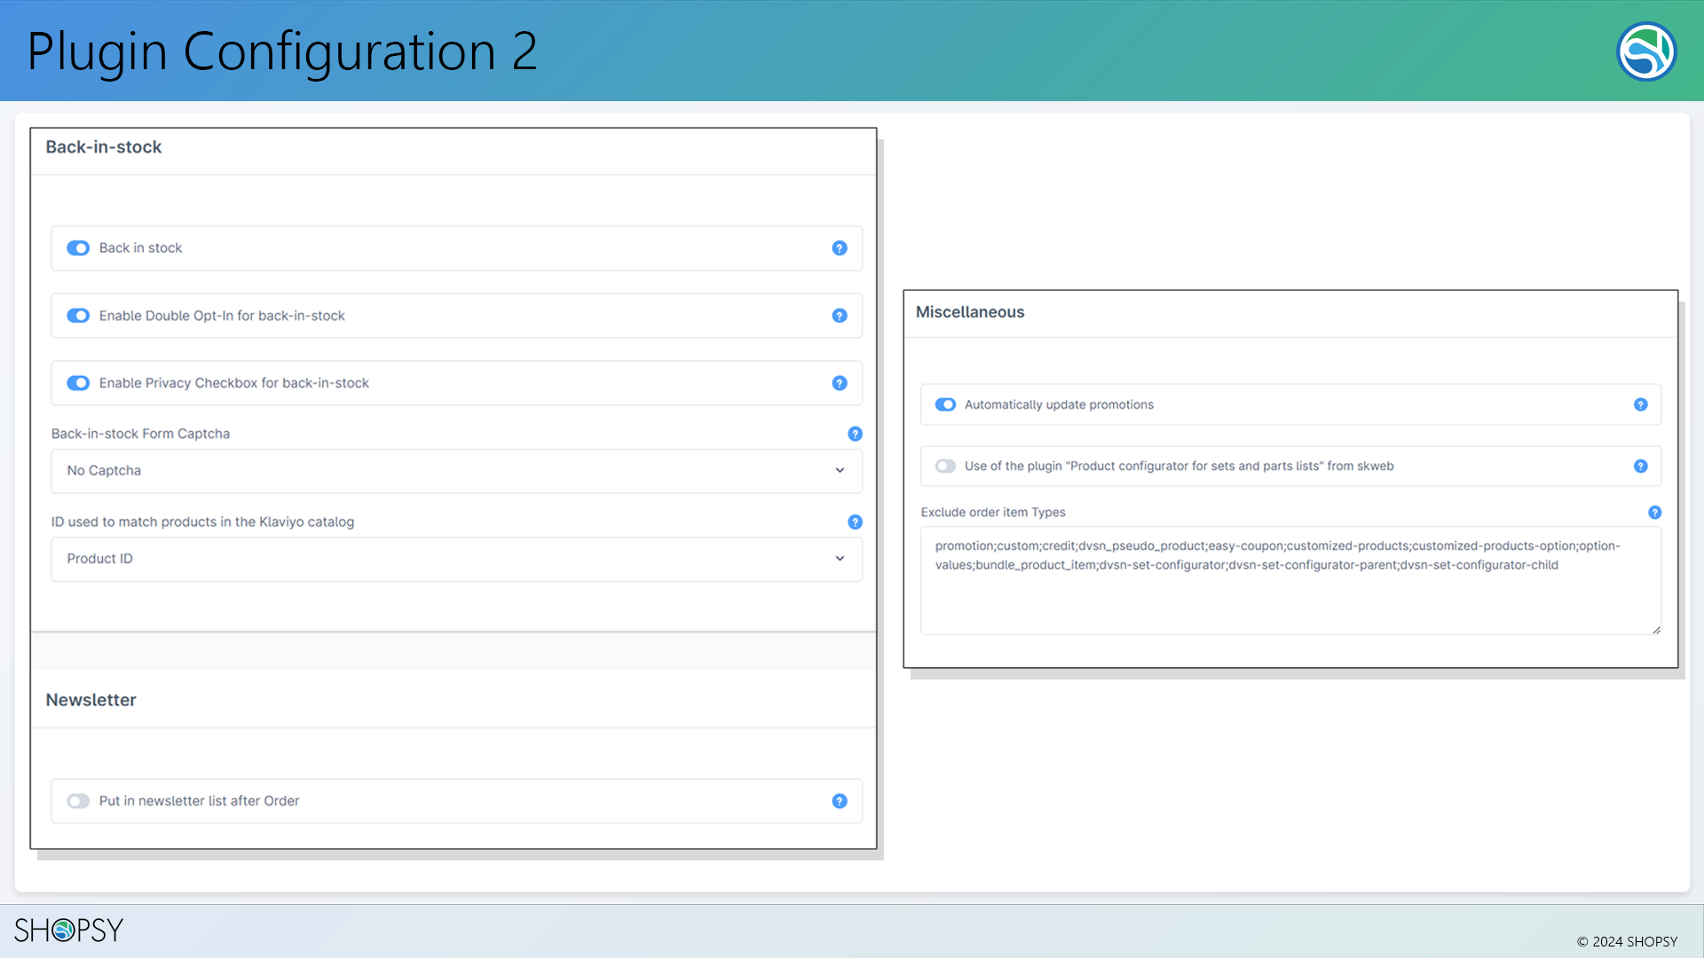Open the No Captcha dropdown
1704x958 pixels.
pos(456,471)
